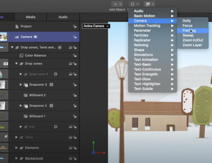212x163 pixels.
Task: Toggle lock on Color Balance row
Action: click(x=75, y=55)
